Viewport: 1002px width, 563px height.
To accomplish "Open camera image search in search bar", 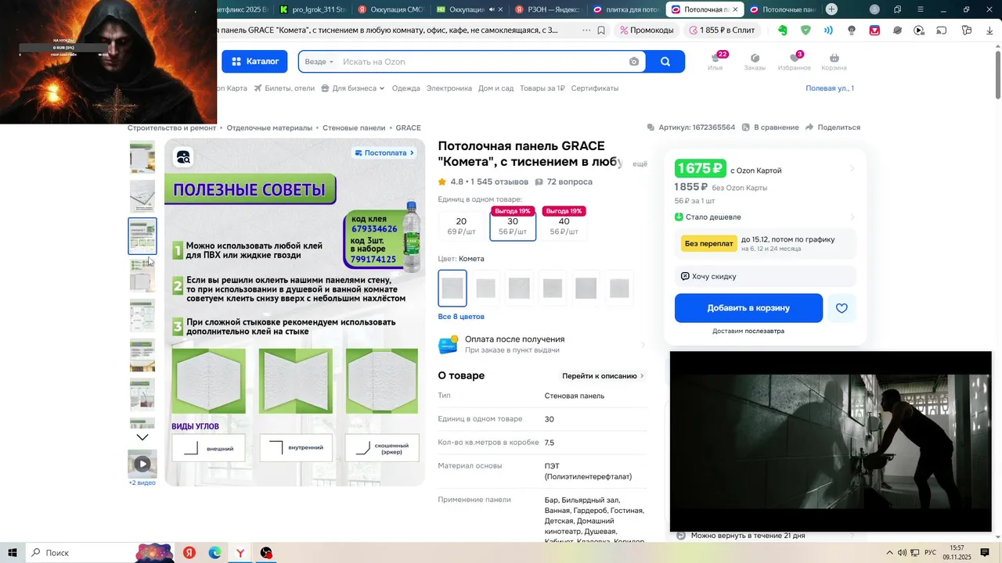I will [x=634, y=62].
